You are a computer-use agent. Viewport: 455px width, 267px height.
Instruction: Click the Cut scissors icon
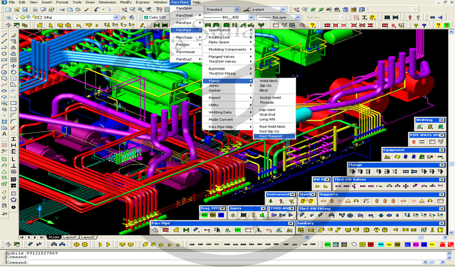[62, 10]
